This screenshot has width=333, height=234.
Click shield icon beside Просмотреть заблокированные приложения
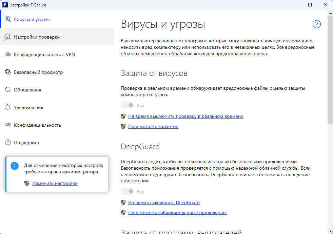click(123, 213)
